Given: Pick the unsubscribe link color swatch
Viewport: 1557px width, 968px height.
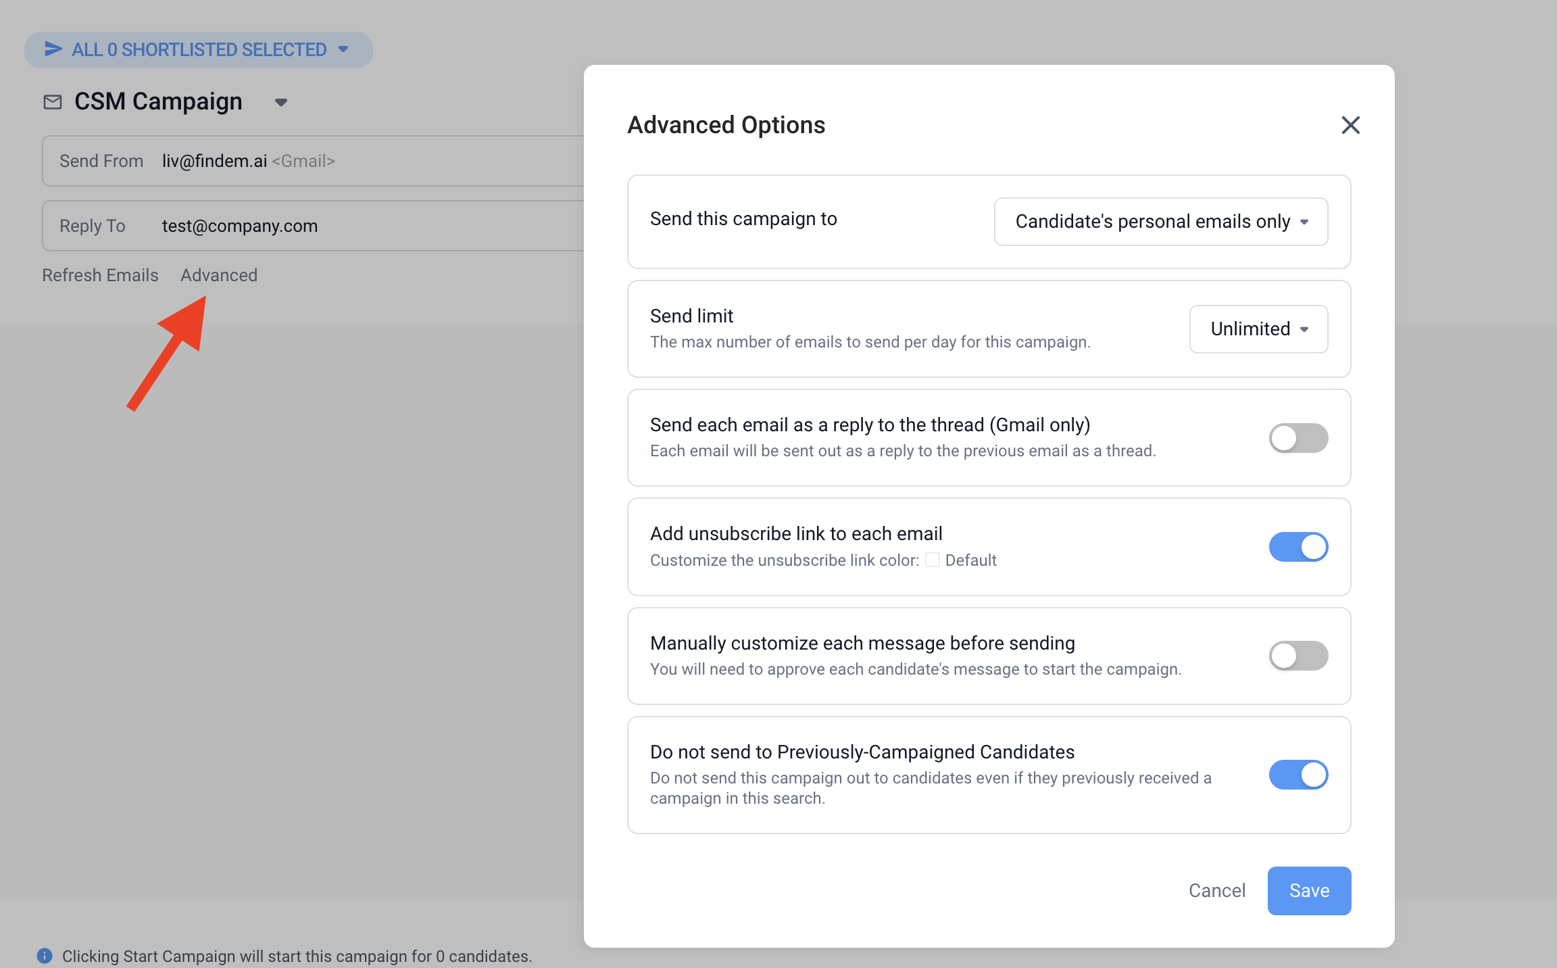Looking at the screenshot, I should point(933,560).
